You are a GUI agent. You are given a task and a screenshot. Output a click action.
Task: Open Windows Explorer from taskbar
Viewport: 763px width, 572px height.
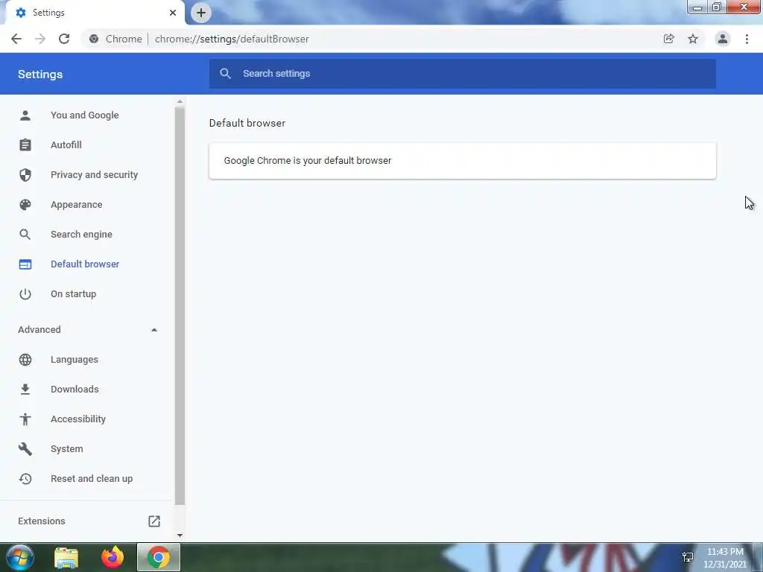(x=66, y=557)
